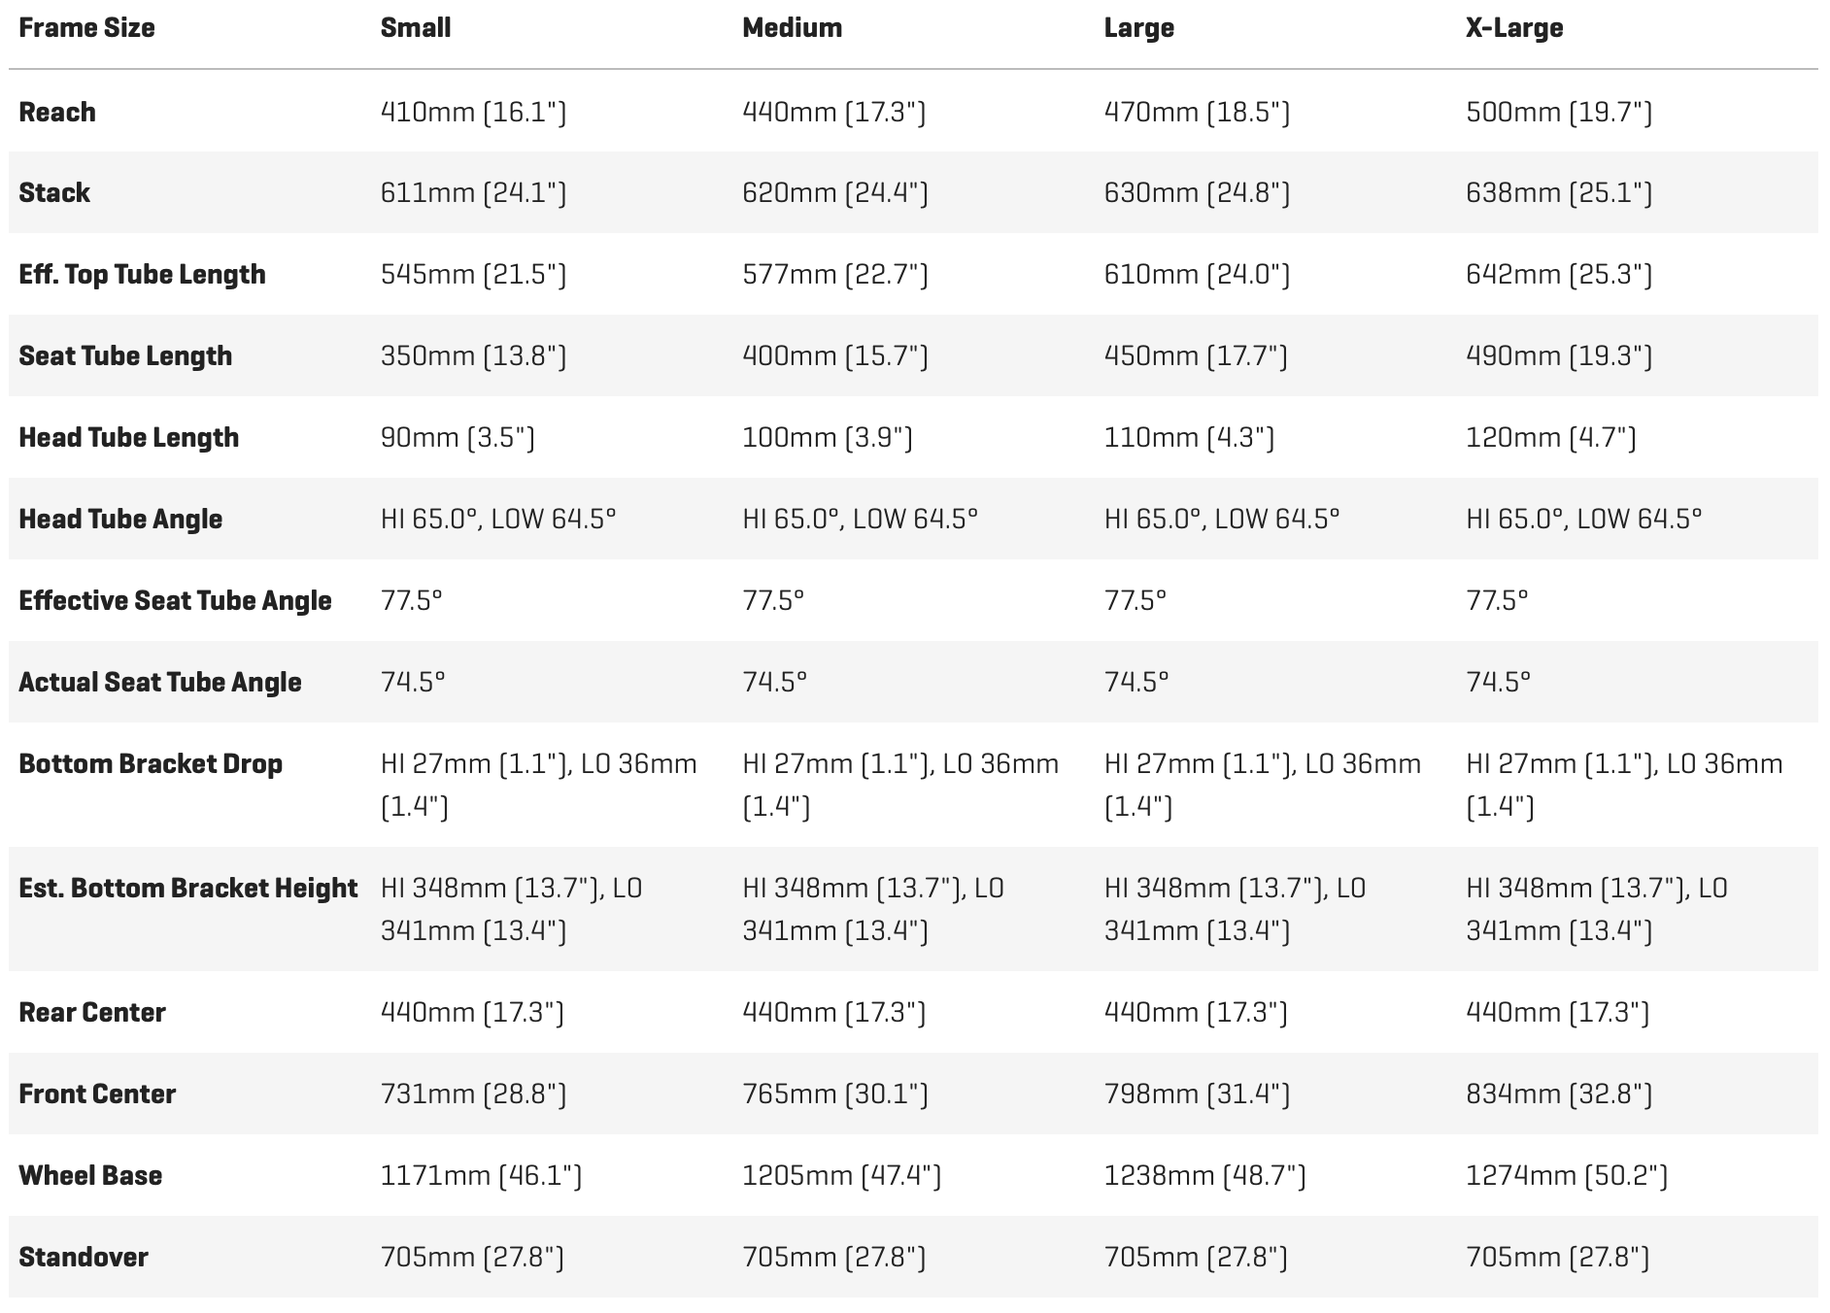Click the Effective Seat Tube Angle label
Image resolution: width=1830 pixels, height=1313 pixels.
(175, 600)
